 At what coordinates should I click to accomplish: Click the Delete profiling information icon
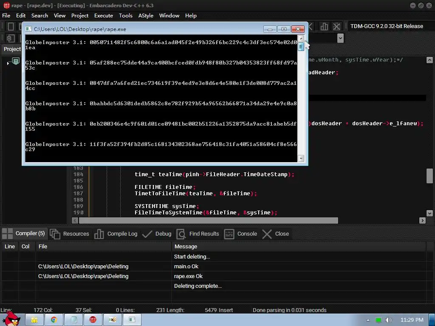tap(336, 26)
